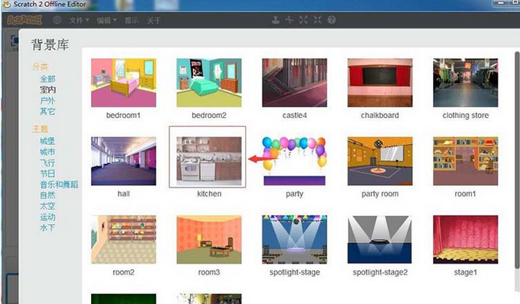
Task: Open the 文件 dropdown menu
Action: pos(79,21)
